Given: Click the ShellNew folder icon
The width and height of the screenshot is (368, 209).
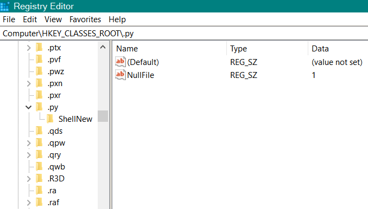Looking at the screenshot, I should (x=50, y=119).
